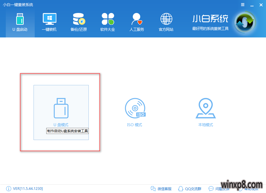Image resolution: width=266 pixels, height=193 pixels.
Task: Select the 本地模式 location pin icon
Action: pos(206,108)
